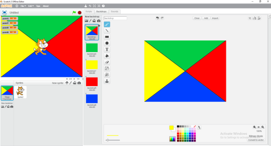Image resolution: width=271 pixels, height=146 pixels.
Task: Select the Ellipse tool
Action: 107,43
